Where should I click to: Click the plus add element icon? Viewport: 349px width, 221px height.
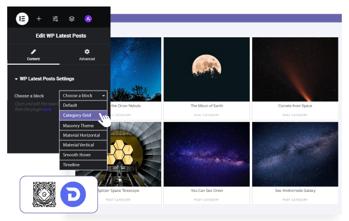(39, 18)
